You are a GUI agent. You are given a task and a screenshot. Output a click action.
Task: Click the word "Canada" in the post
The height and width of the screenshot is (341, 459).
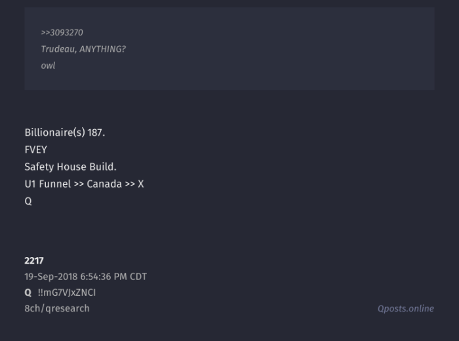click(104, 184)
